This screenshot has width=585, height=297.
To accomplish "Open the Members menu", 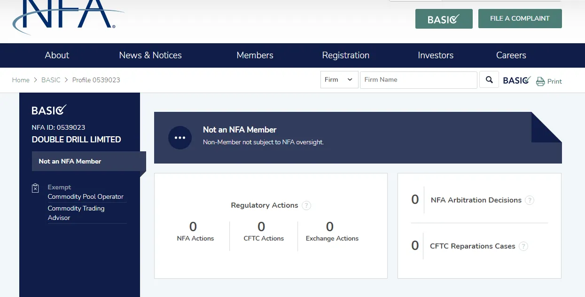I will [x=255, y=55].
